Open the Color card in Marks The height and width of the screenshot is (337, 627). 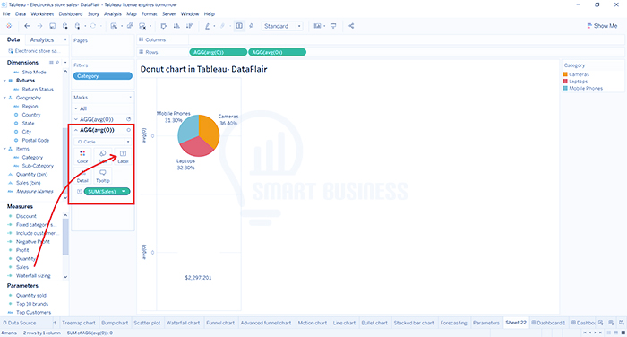point(82,157)
